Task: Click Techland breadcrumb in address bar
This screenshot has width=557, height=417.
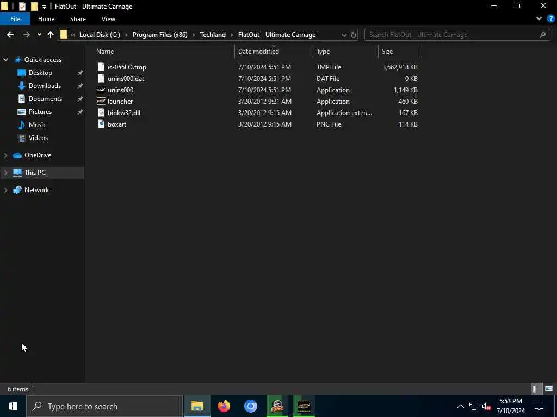Action: 213,35
